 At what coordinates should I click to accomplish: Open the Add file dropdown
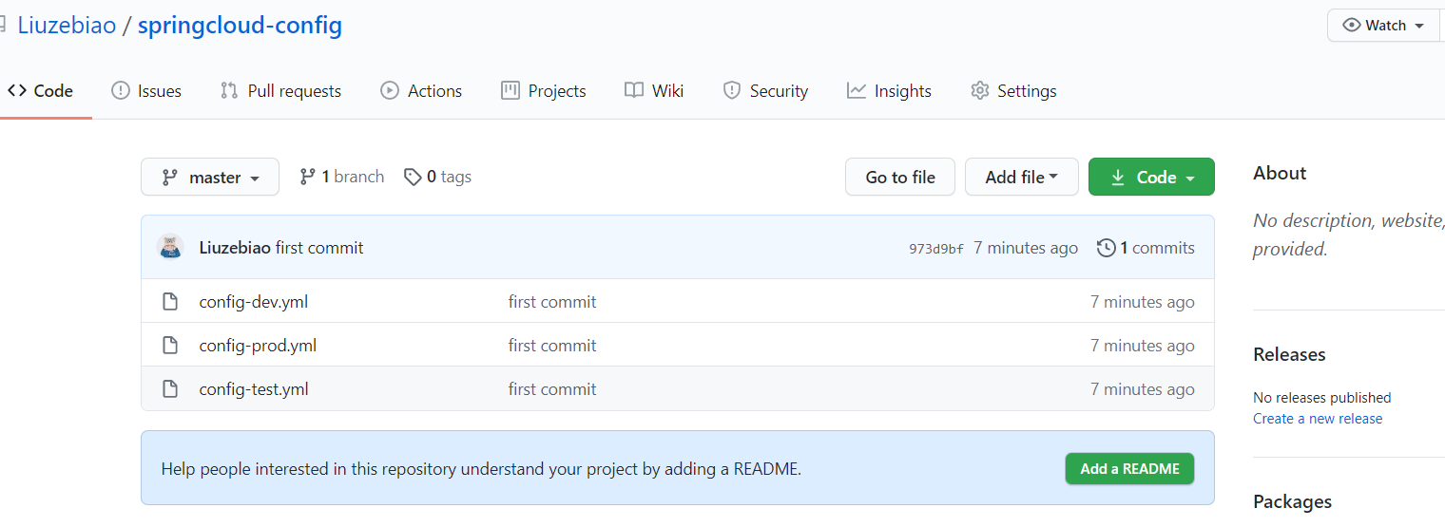point(1021,178)
